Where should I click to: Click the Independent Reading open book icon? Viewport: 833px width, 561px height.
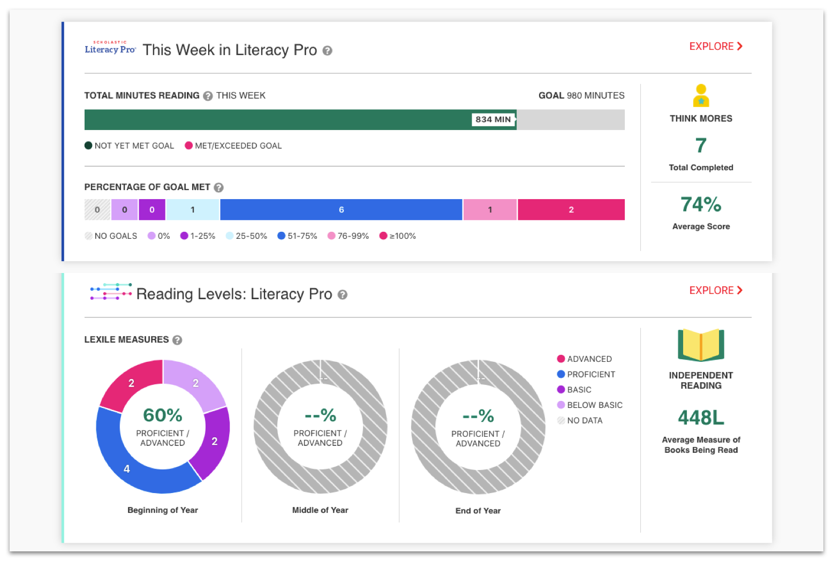coord(701,345)
